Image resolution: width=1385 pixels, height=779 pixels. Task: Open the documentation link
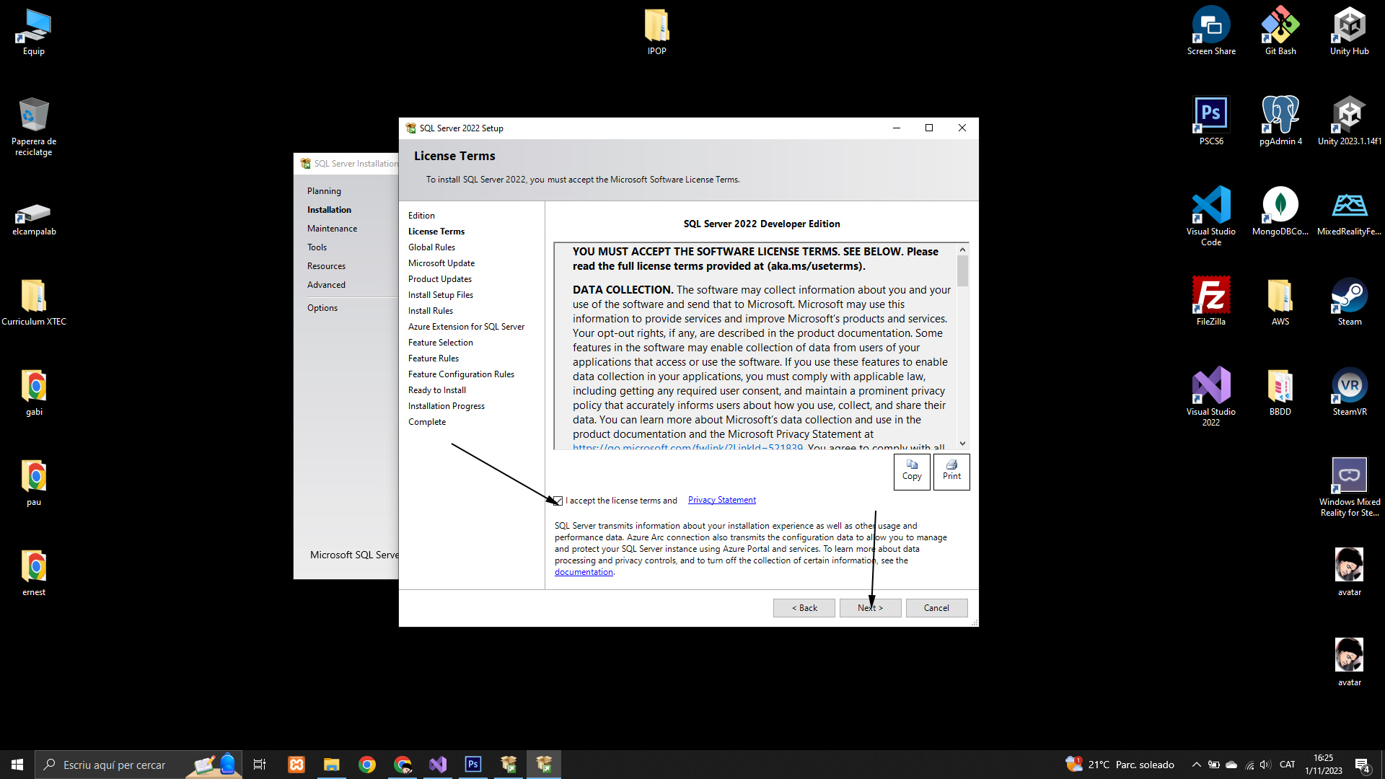click(583, 572)
